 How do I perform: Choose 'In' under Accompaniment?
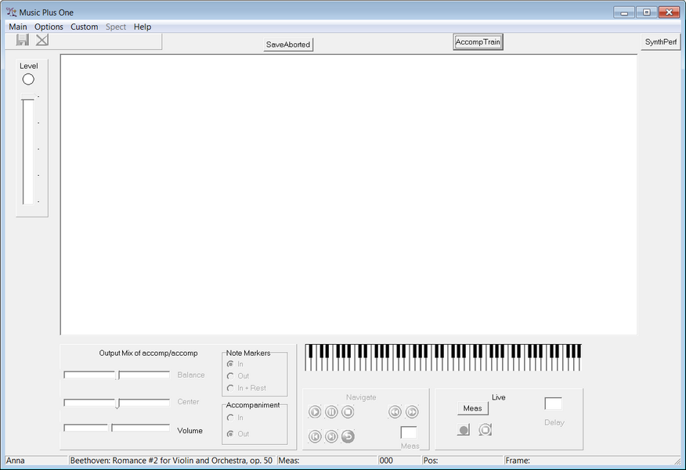(230, 418)
